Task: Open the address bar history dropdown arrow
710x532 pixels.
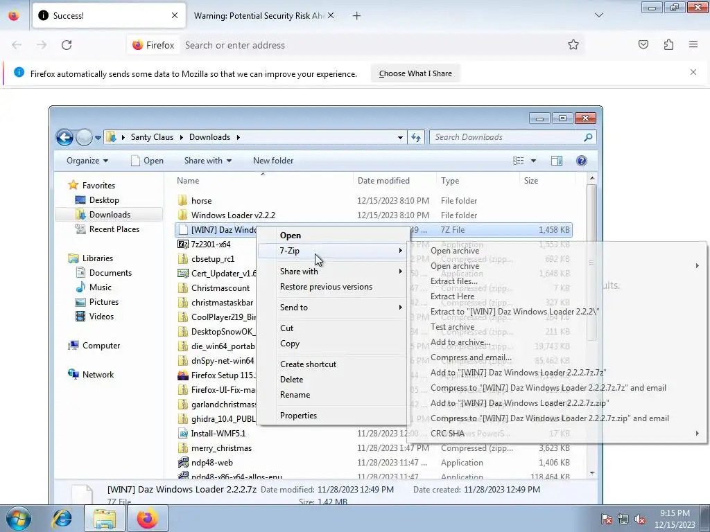Action: [x=400, y=138]
